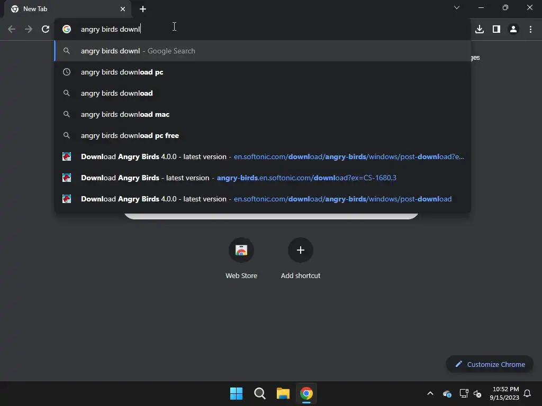Close the New Tab tab
Image resolution: width=542 pixels, height=406 pixels.
pos(123,9)
